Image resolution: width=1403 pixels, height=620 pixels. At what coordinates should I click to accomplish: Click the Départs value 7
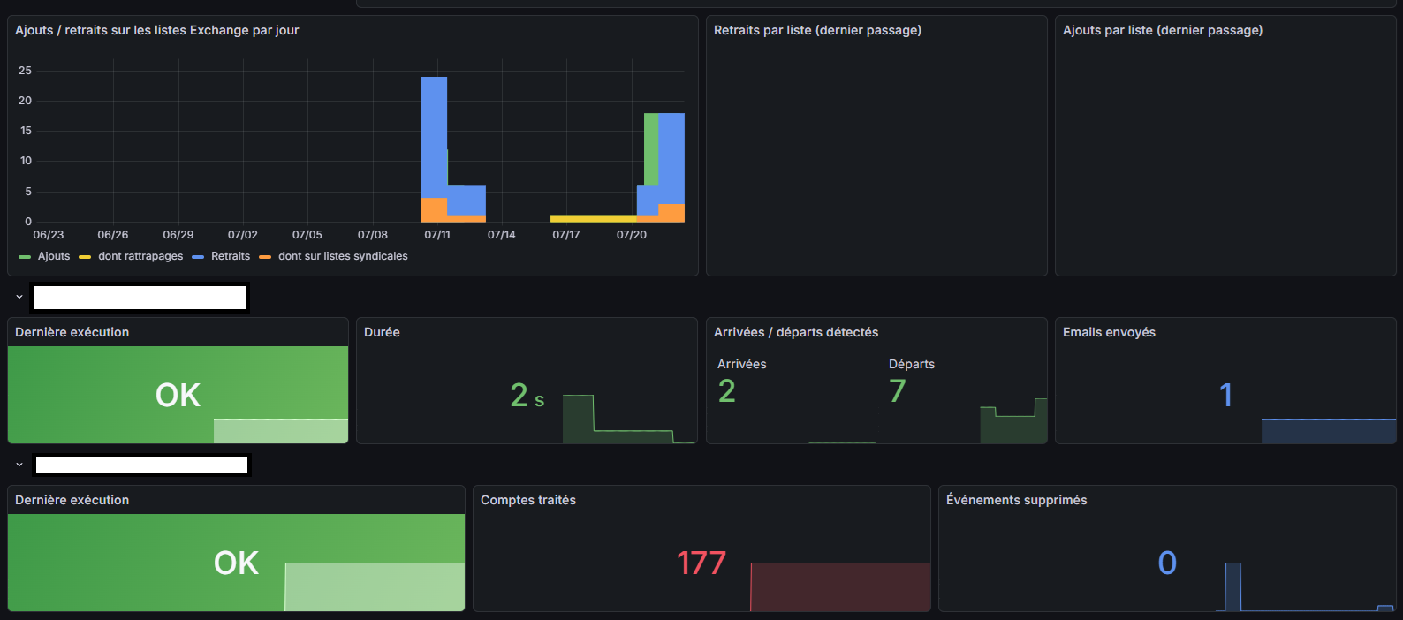pos(898,390)
